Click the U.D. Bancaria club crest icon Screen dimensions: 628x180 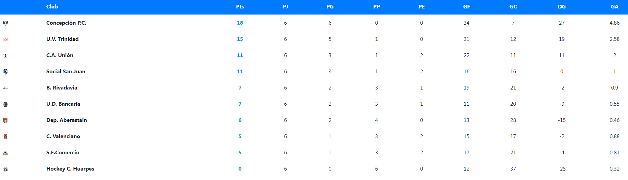5,104
